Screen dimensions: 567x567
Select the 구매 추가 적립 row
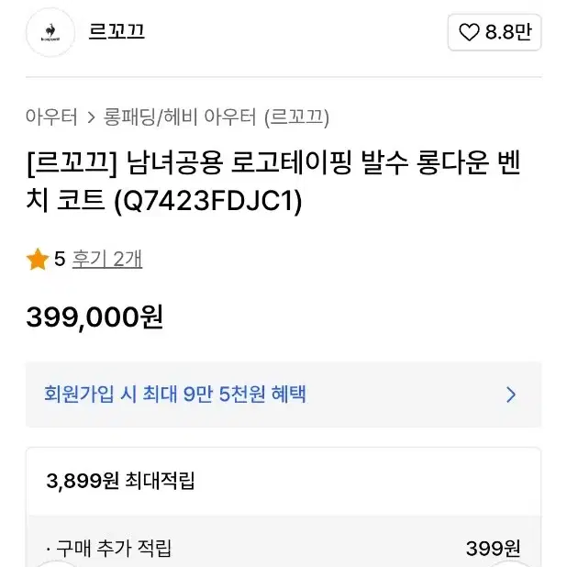point(283,549)
